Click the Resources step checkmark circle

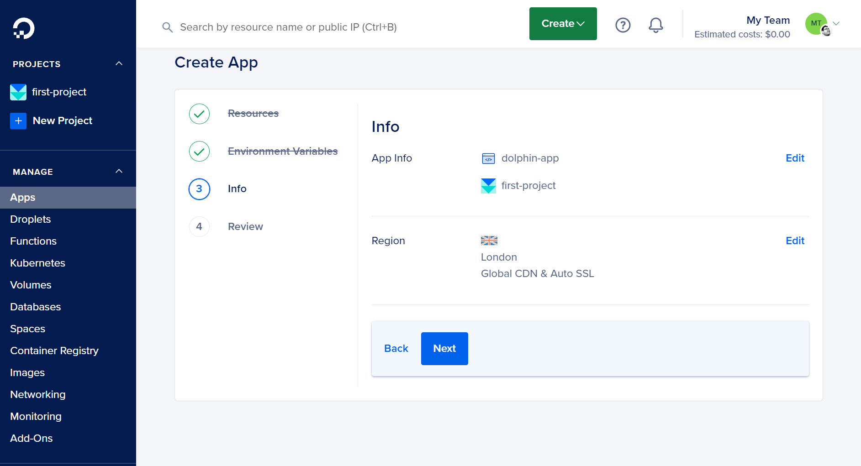coord(199,114)
